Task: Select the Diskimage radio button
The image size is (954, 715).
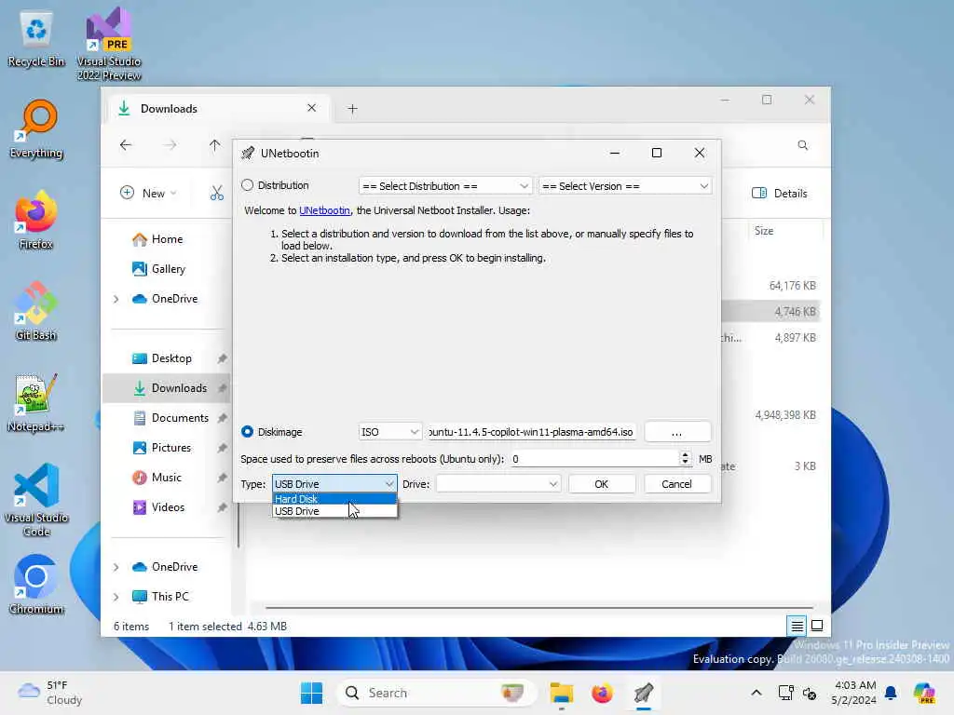Action: (x=247, y=432)
